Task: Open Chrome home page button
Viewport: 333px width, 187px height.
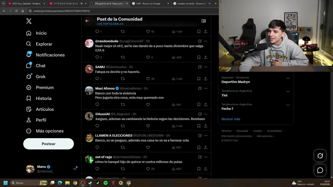Action: [23, 11]
